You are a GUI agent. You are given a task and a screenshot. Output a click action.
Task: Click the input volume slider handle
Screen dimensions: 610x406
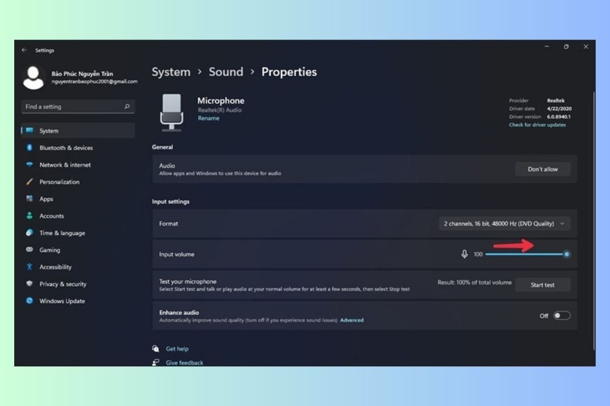[566, 254]
